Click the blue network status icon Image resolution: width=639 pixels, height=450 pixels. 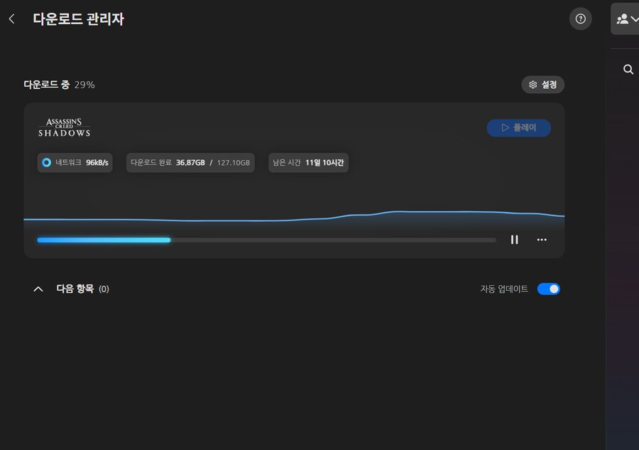(x=45, y=162)
